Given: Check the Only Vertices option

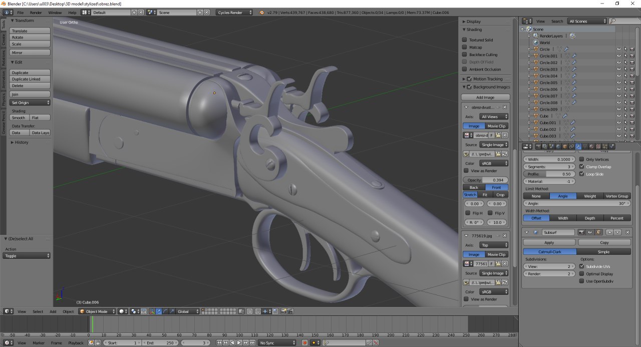Looking at the screenshot, I should (x=581, y=159).
